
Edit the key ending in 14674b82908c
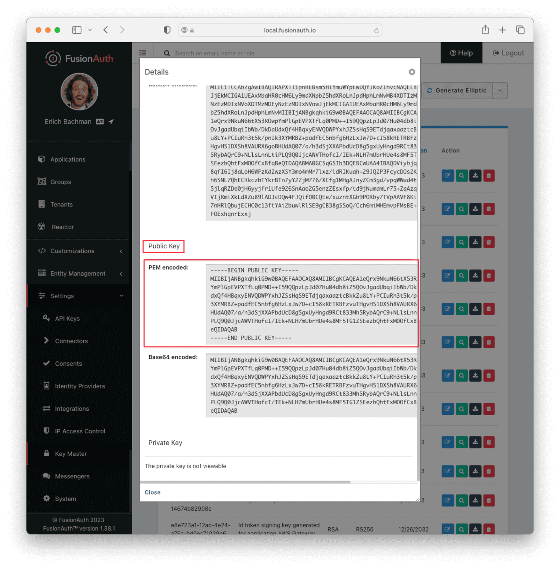(x=448, y=500)
